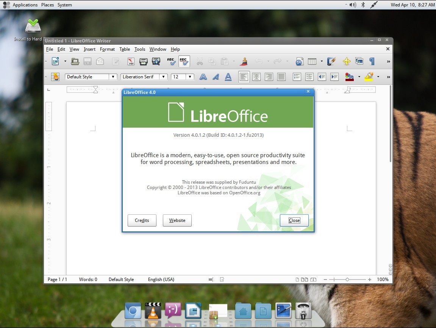Toggle Numbering list on
Screen dimensions: 436x328
coord(297,77)
